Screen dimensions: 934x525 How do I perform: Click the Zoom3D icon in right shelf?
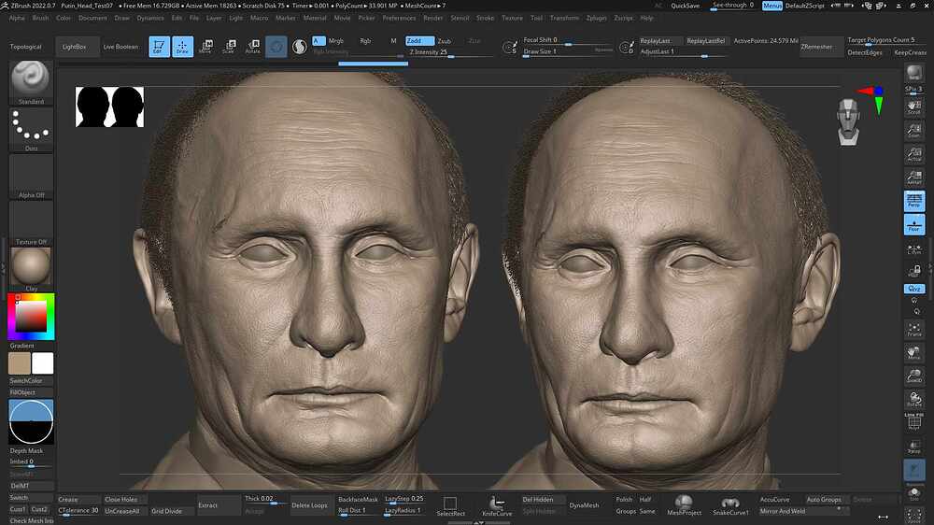913,376
